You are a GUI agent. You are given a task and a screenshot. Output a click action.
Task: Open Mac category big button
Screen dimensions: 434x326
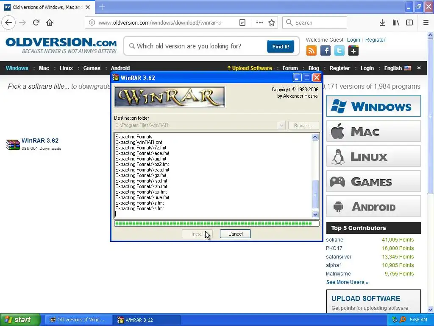coord(373,131)
